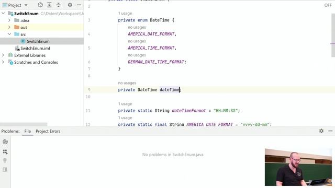Image resolution: width=335 pixels, height=188 pixels.
Task: Click the dateTime field name on line 9
Action: click(x=170, y=90)
